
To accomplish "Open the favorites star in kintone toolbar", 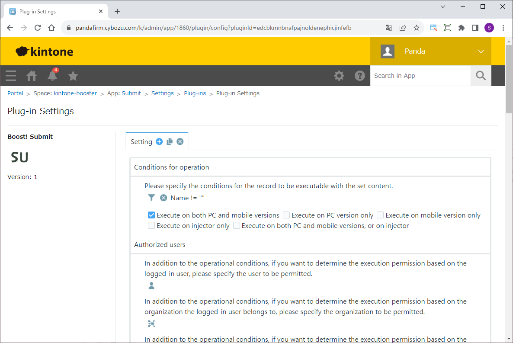I will [x=73, y=76].
